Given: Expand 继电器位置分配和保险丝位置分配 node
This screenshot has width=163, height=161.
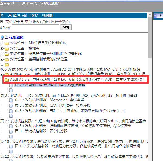Looking at the screenshot, I should (x=2, y=54).
